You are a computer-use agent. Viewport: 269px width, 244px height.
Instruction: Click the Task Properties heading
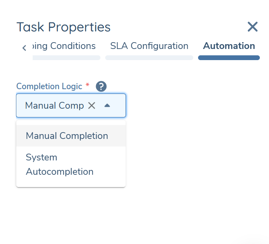click(x=63, y=27)
